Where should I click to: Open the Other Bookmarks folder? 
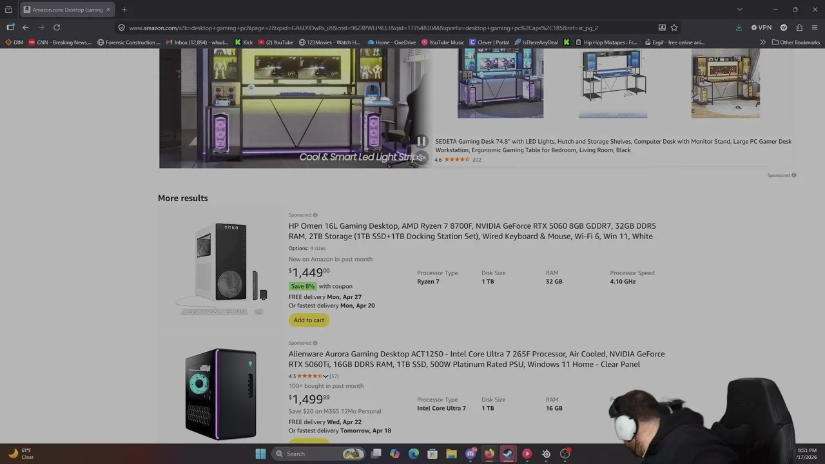795,43
